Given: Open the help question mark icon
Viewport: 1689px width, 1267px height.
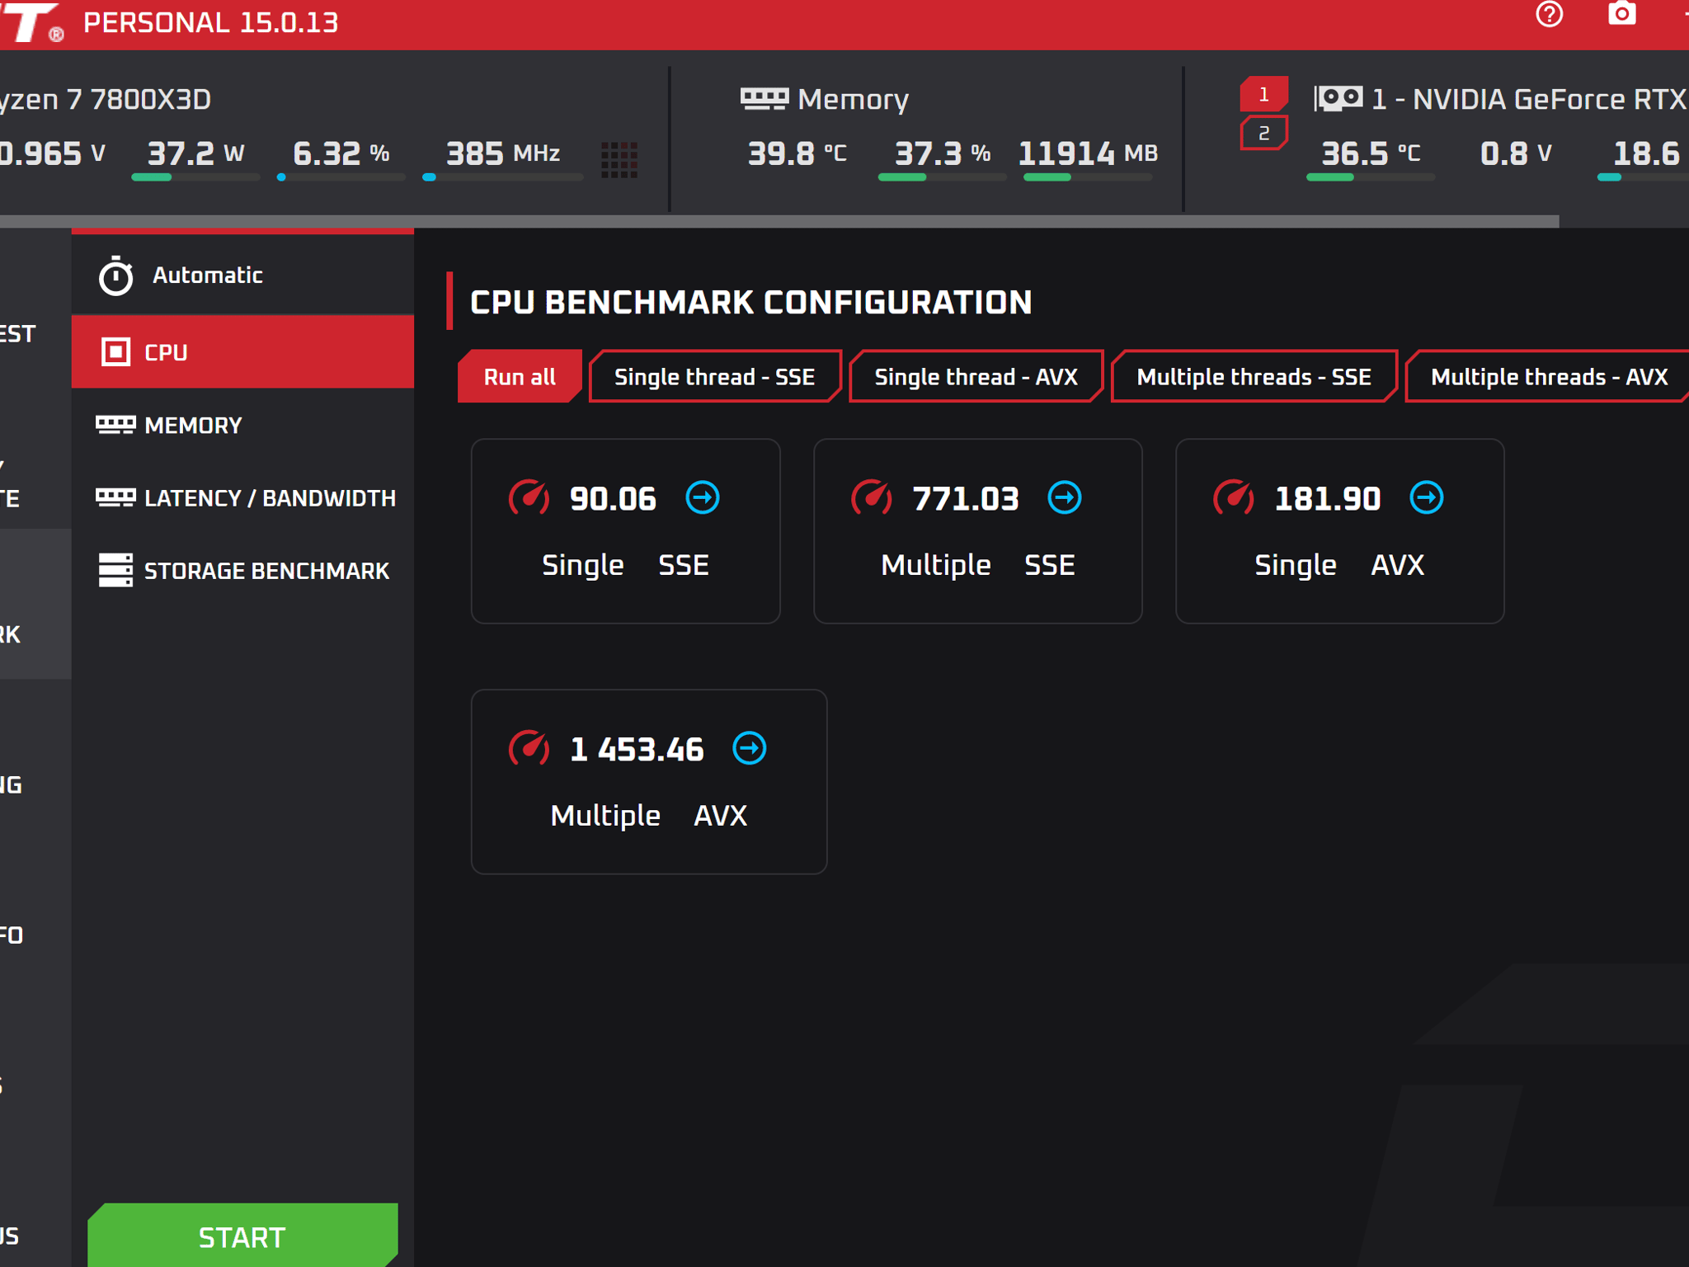Looking at the screenshot, I should click(1549, 15).
